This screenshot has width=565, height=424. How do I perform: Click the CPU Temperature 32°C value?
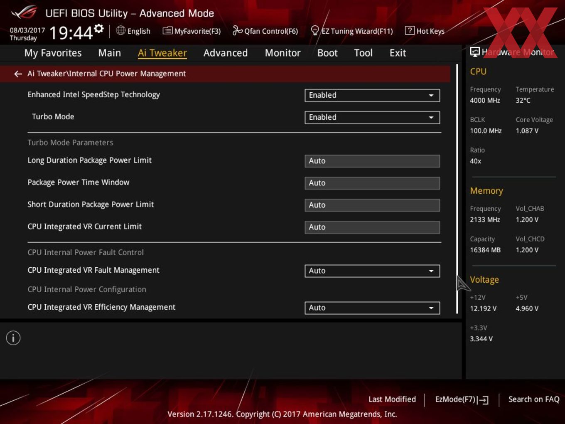point(523,100)
